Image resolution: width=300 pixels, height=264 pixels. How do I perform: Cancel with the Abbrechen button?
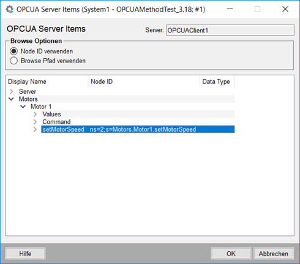coord(274,254)
